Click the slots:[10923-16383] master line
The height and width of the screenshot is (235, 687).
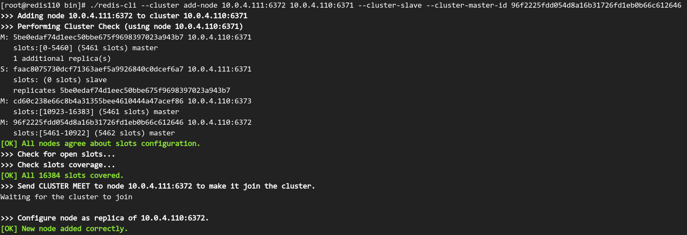pyautogui.click(x=96, y=112)
